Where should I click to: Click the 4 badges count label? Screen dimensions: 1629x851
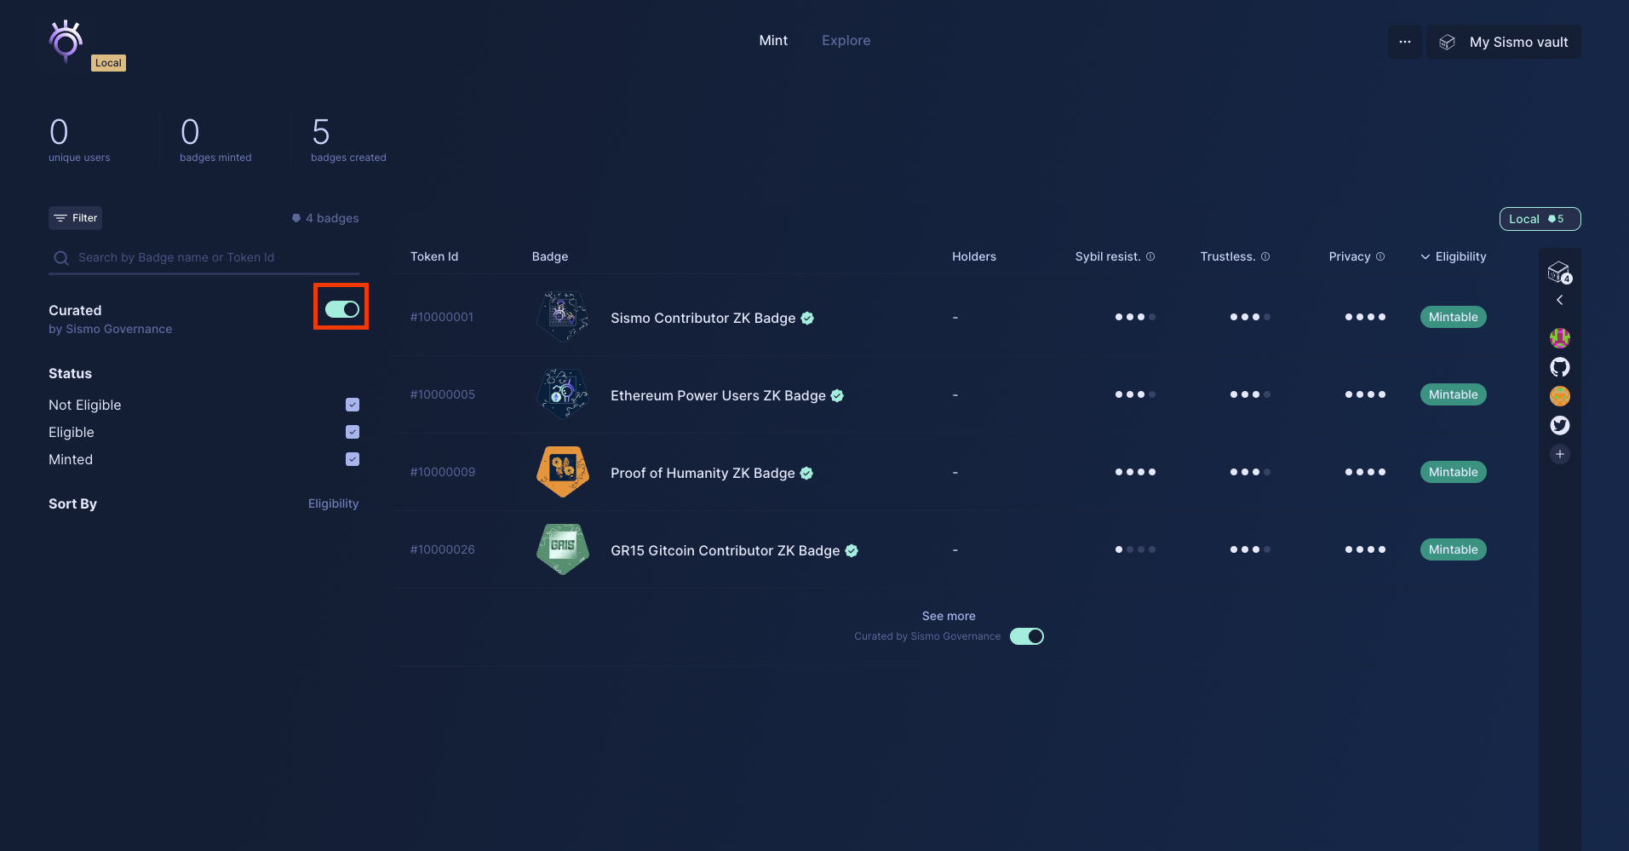tap(325, 218)
